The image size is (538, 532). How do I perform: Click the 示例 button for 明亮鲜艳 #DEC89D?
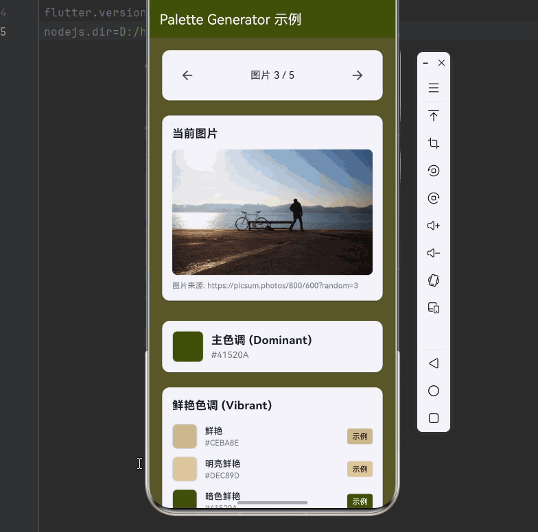pyautogui.click(x=360, y=469)
